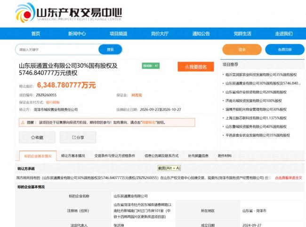Click legal representative name 张洪坤
The width and height of the screenshot is (306, 227).
(119, 225)
